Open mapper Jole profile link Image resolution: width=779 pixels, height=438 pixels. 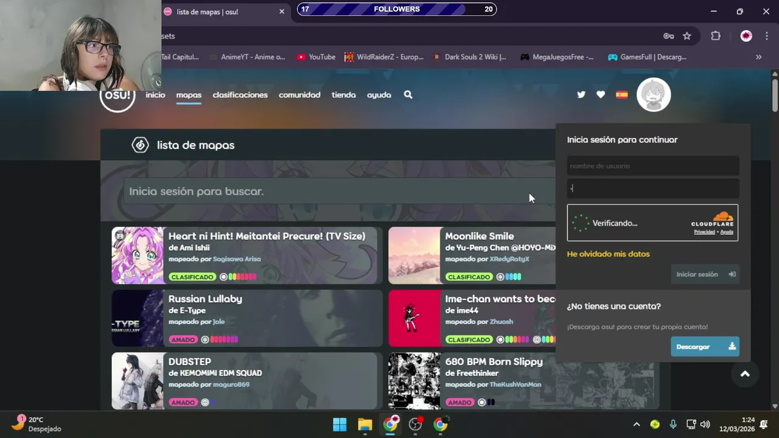(x=218, y=322)
